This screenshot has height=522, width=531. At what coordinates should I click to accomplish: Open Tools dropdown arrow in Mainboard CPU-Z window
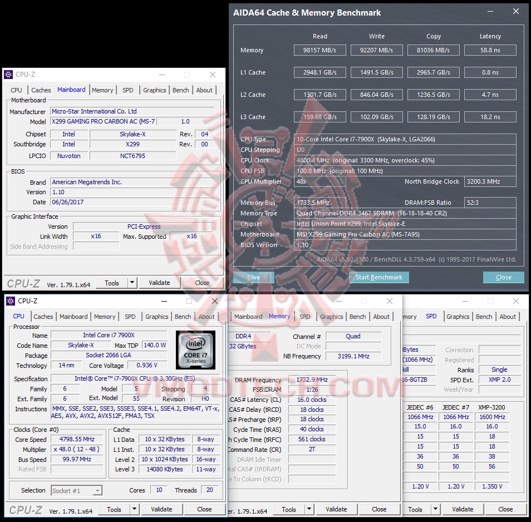(132, 283)
